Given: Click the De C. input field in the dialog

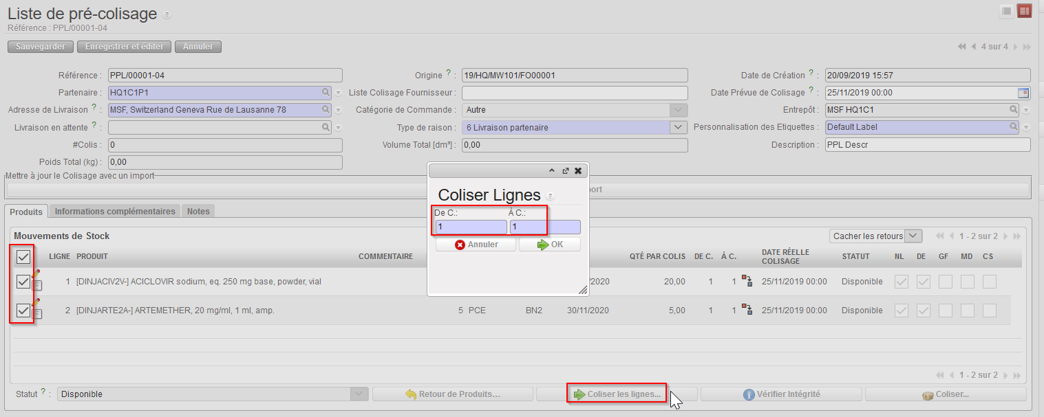Looking at the screenshot, I should (471, 227).
